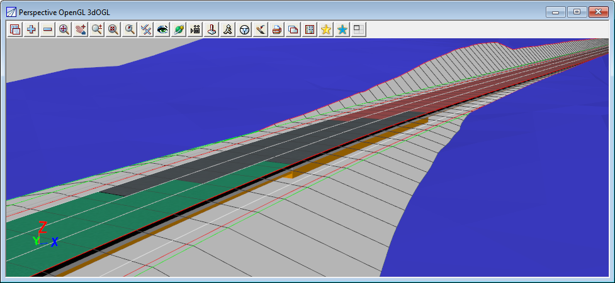The width and height of the screenshot is (615, 283).
Task: Select the hand pan tool
Action: 81,29
